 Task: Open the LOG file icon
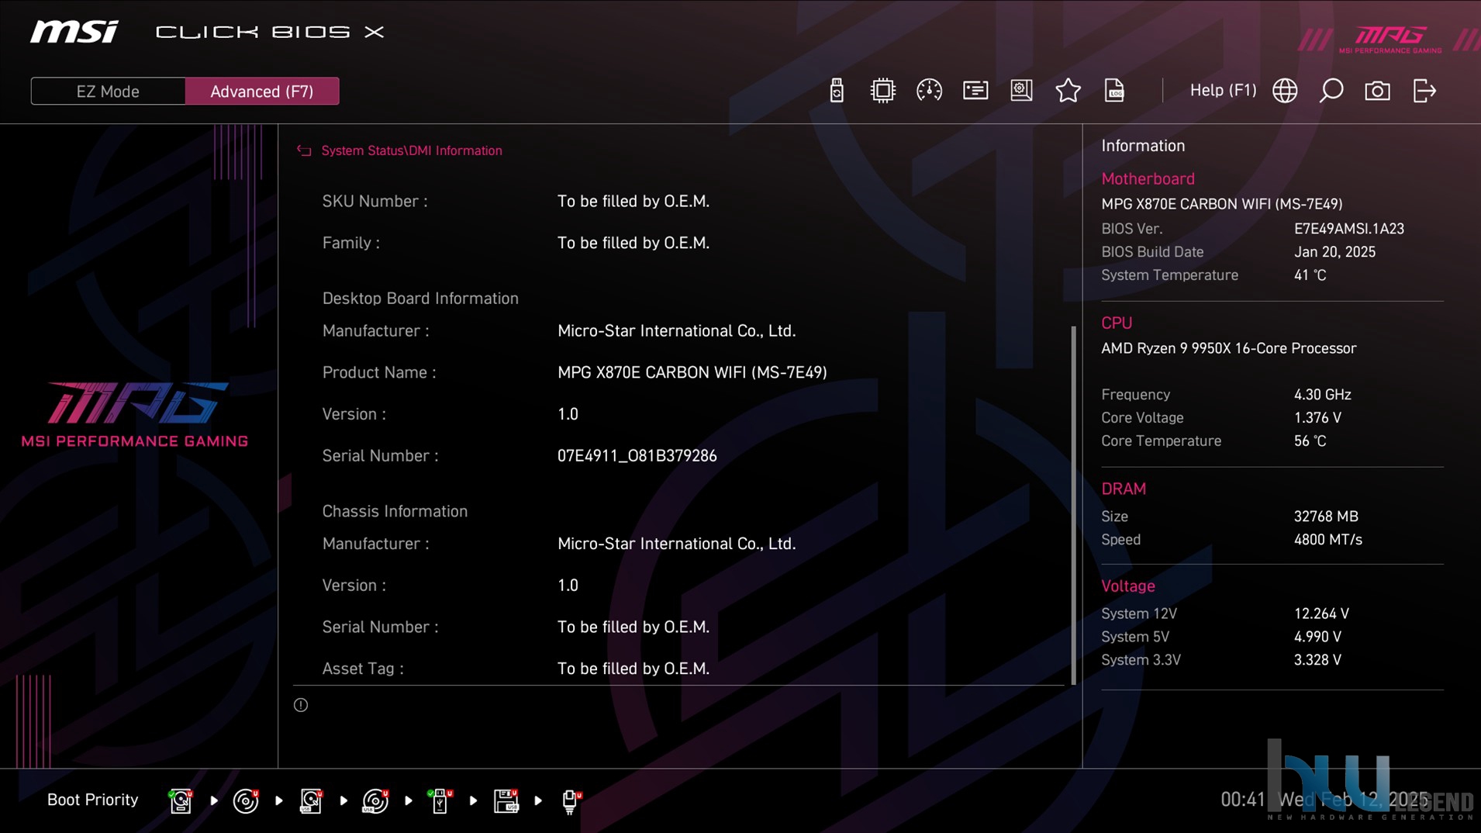pyautogui.click(x=1114, y=91)
